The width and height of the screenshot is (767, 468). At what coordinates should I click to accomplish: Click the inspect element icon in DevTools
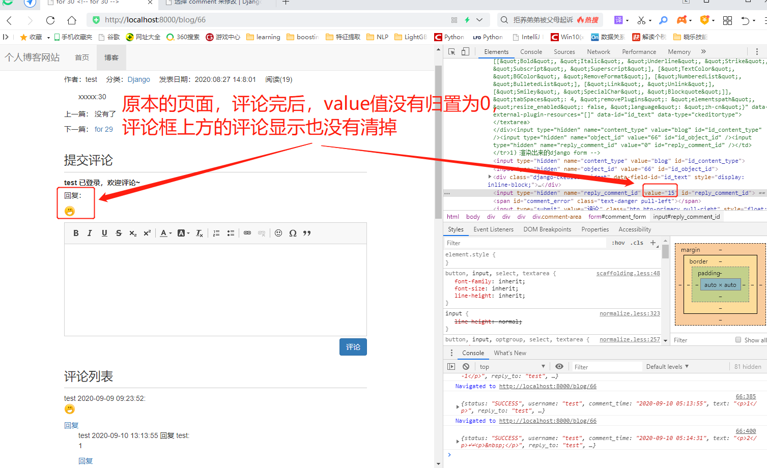click(x=450, y=51)
